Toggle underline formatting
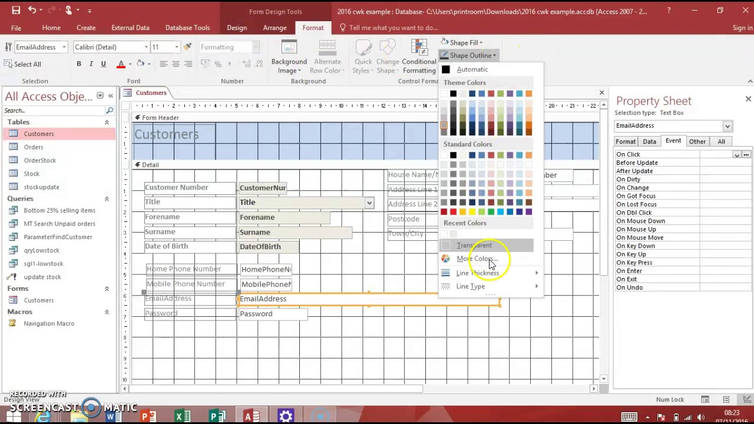Screen dimensions: 754x424 103,64
